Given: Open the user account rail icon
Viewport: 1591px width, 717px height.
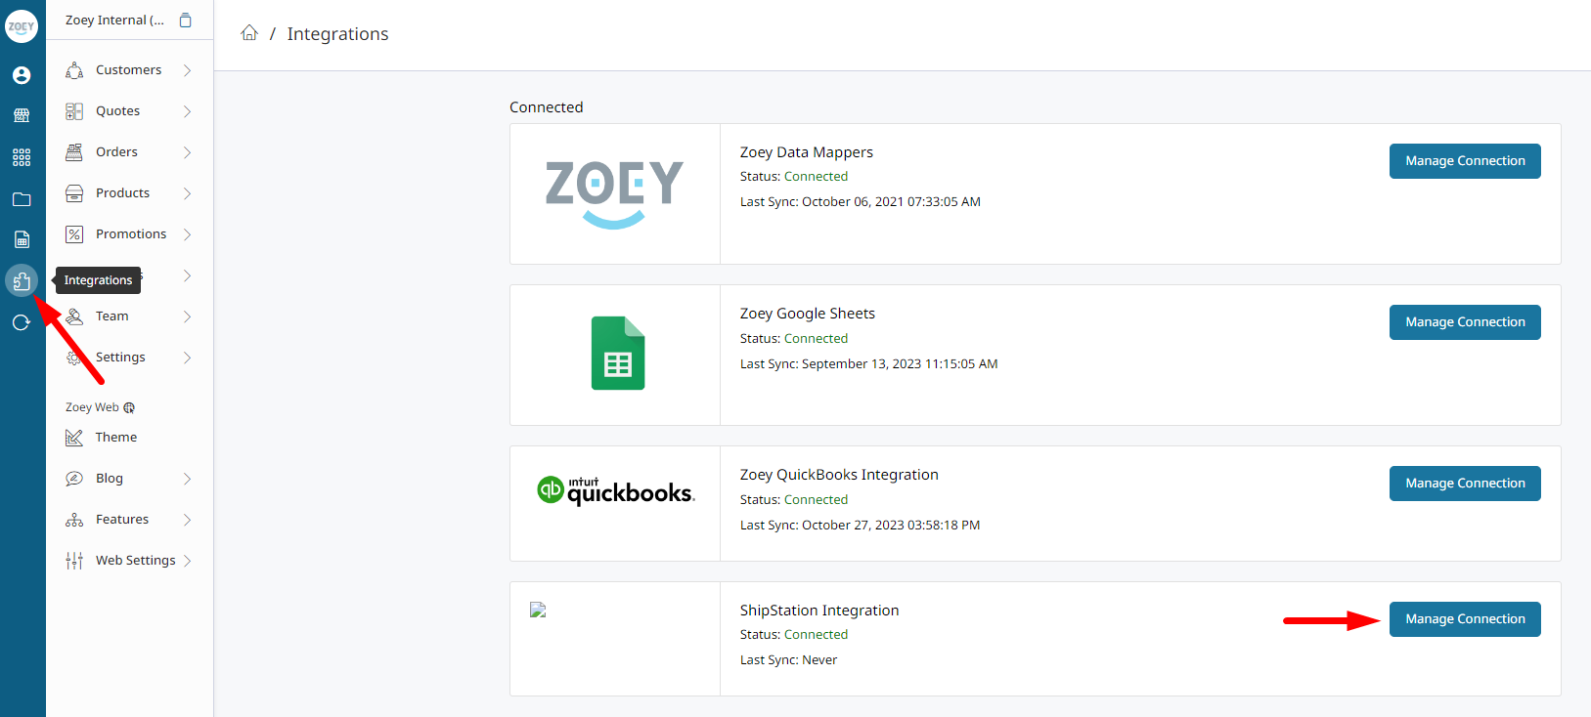Looking at the screenshot, I should (22, 75).
